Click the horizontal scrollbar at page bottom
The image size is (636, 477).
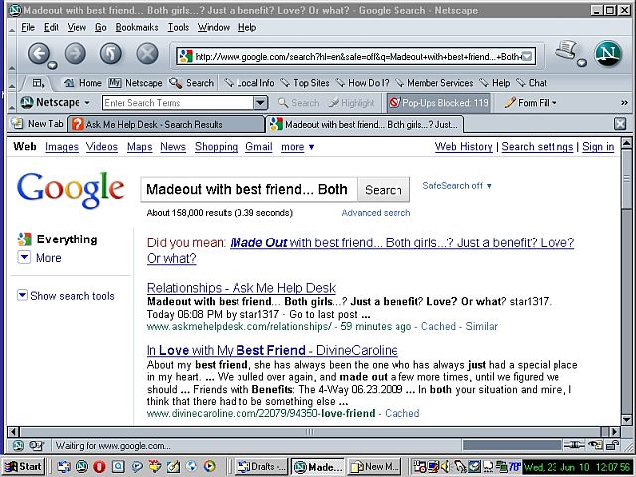tap(298, 431)
